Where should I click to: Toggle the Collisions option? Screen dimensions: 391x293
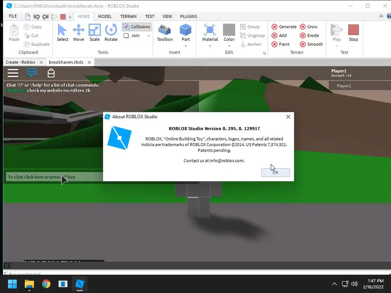(x=137, y=27)
